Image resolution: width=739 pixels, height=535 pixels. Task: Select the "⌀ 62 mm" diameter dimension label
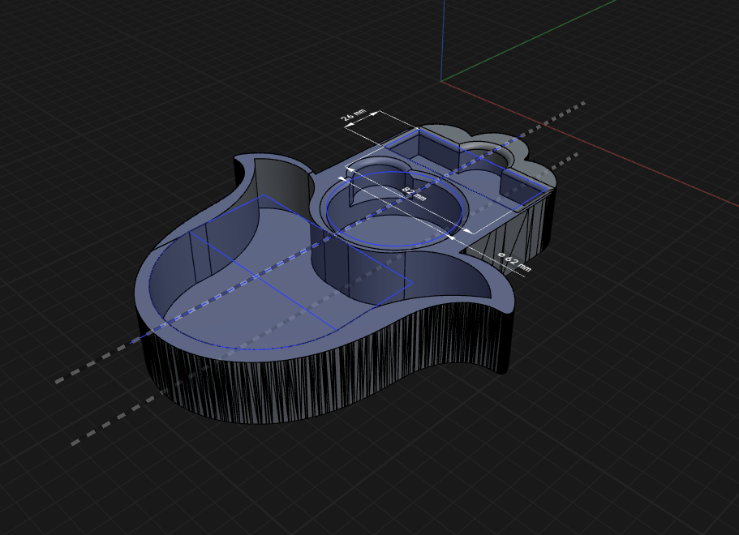click(514, 262)
